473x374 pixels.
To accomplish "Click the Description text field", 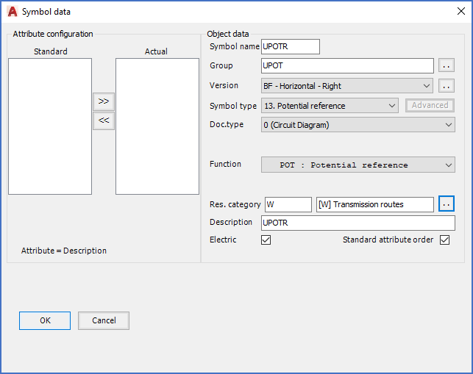I will [358, 223].
